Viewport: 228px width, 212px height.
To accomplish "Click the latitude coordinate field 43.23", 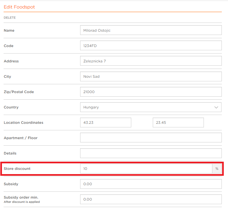I will 106,122.
